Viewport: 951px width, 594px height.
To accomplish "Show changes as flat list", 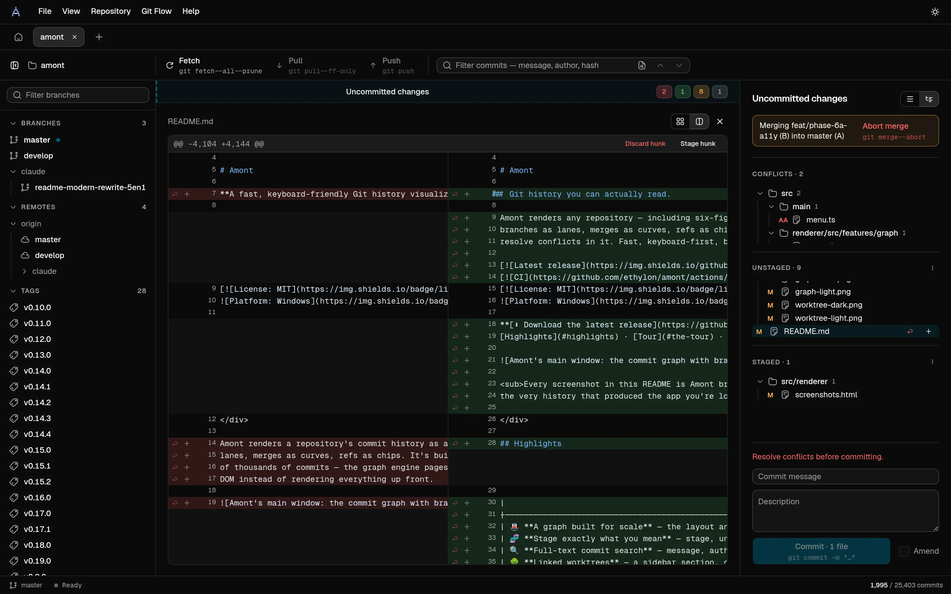I will 910,99.
